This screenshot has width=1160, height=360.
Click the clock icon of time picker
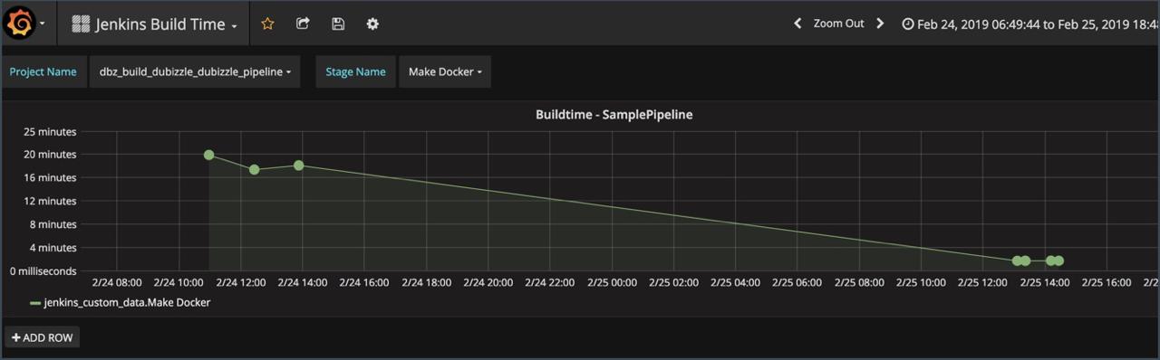pos(908,24)
